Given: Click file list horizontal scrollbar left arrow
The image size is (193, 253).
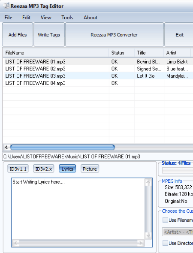Looking at the screenshot, I should 6,147.
